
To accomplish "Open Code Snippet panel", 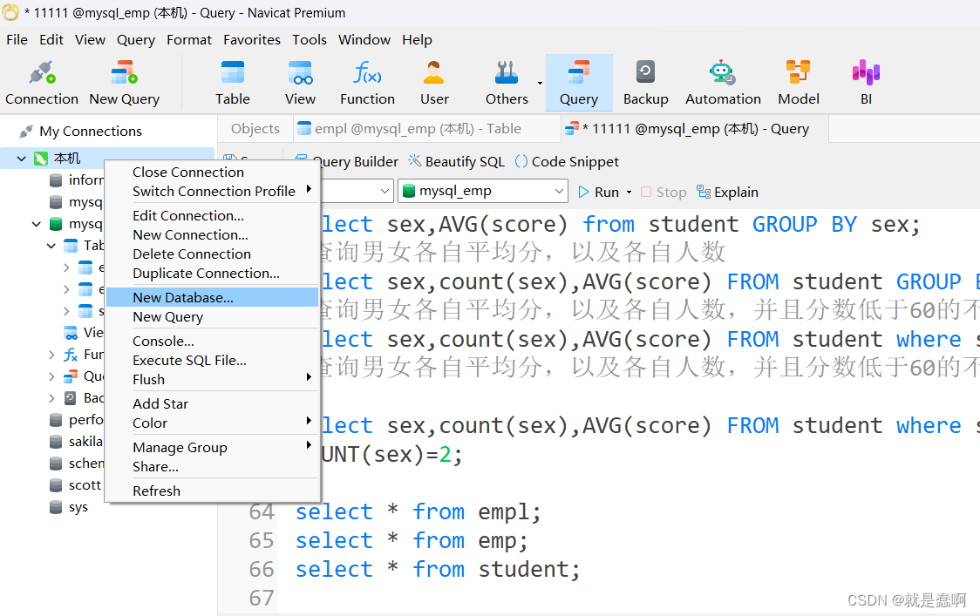I will [567, 162].
